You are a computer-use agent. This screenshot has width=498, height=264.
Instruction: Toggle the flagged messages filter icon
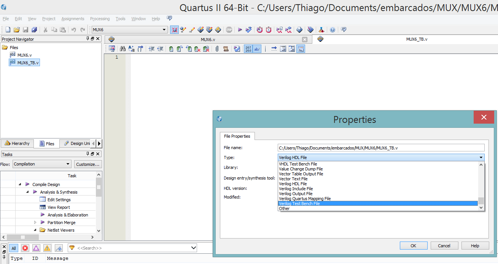pyautogui.click(x=59, y=248)
